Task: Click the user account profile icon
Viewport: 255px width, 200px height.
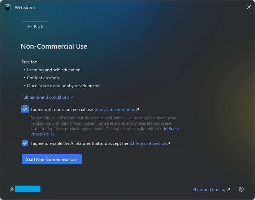Action: tap(12, 189)
